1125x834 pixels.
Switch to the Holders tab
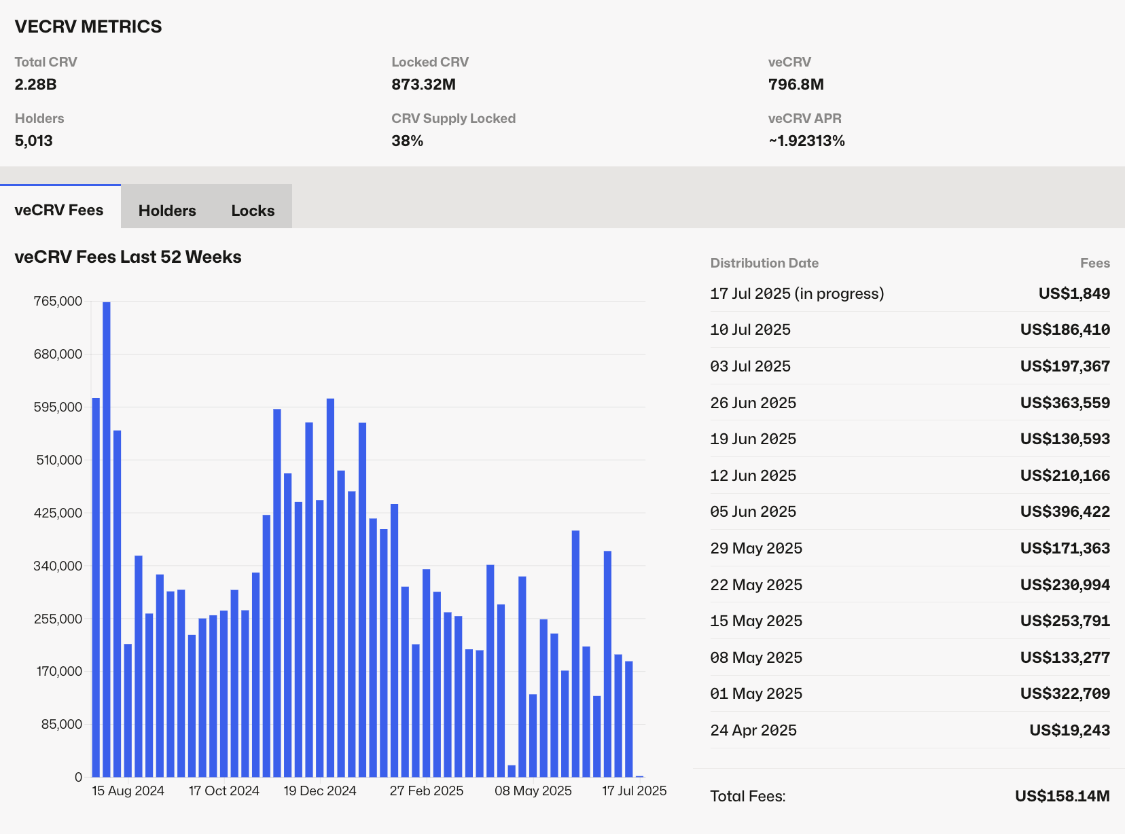point(167,211)
